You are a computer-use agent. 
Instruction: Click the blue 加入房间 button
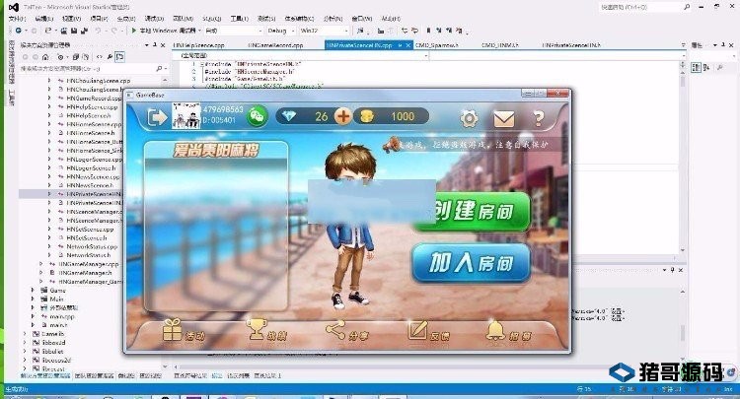(x=472, y=262)
